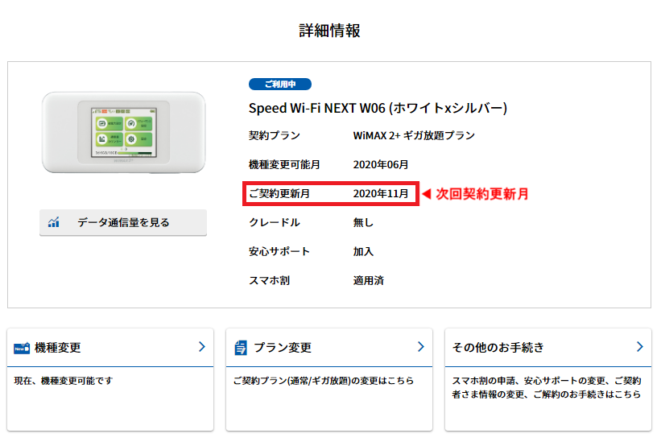The height and width of the screenshot is (446, 661).
Task: Click the blue ご利用中 status badge
Action: pos(280,84)
